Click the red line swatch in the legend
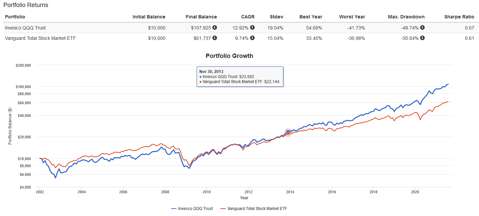This screenshot has width=479, height=216. pos(223,209)
